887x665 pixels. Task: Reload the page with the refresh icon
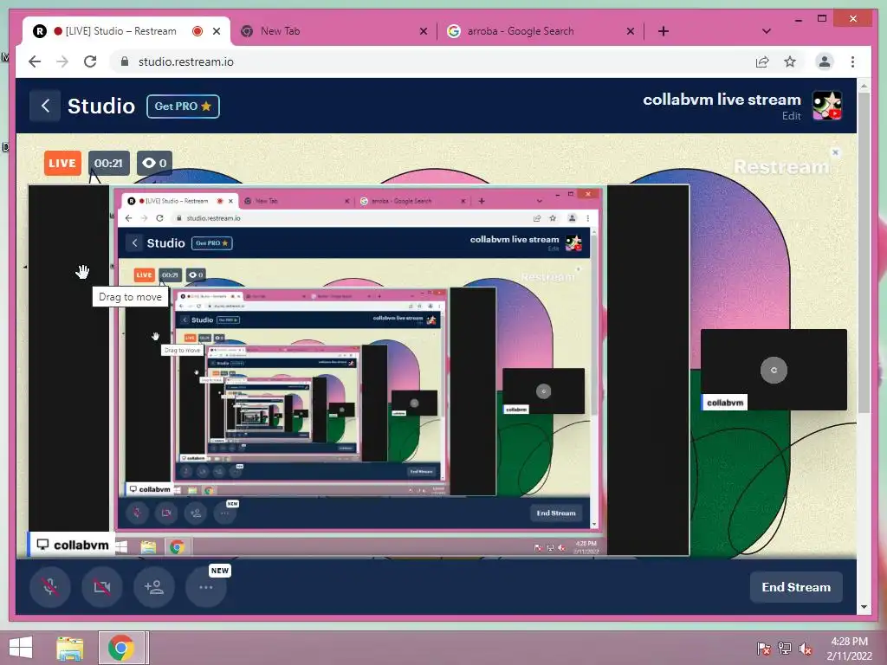pyautogui.click(x=90, y=61)
